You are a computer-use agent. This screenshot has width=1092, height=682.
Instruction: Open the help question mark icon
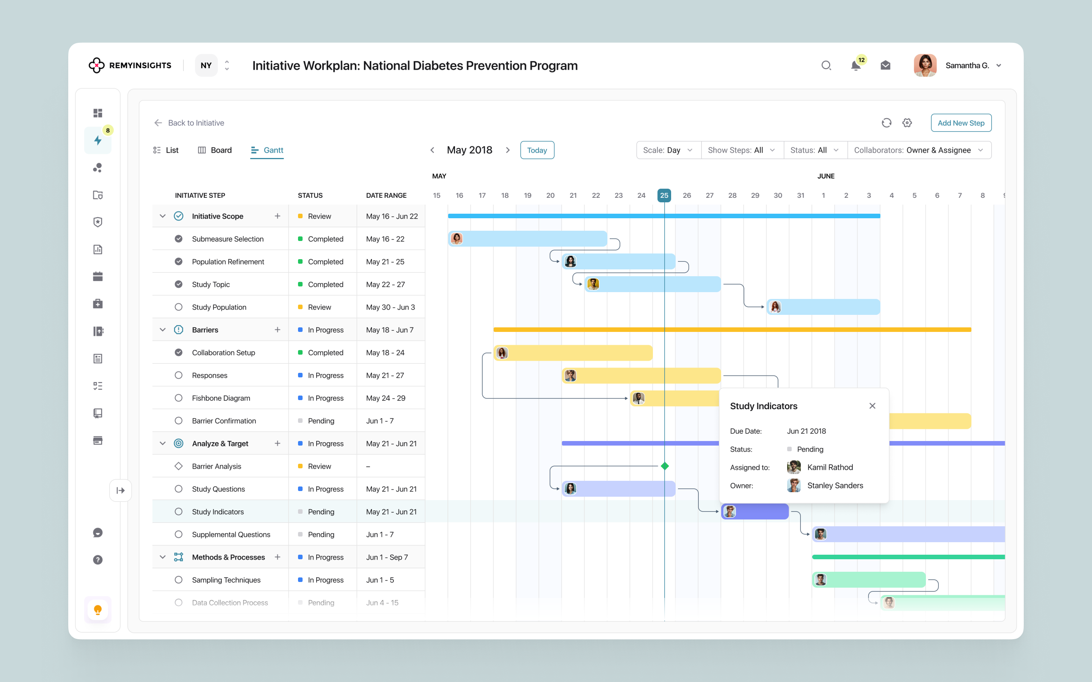(97, 560)
